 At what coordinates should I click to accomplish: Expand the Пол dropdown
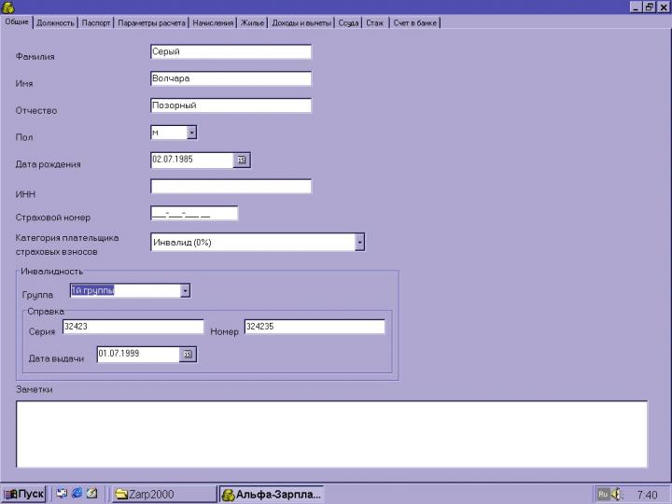pos(191,133)
